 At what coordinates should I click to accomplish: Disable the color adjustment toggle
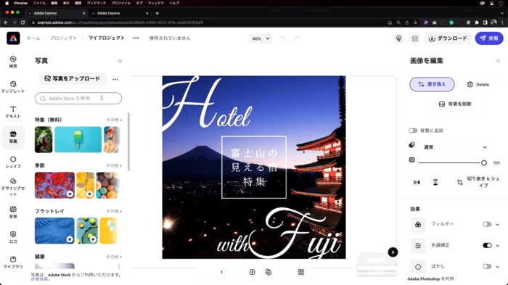coord(487,245)
